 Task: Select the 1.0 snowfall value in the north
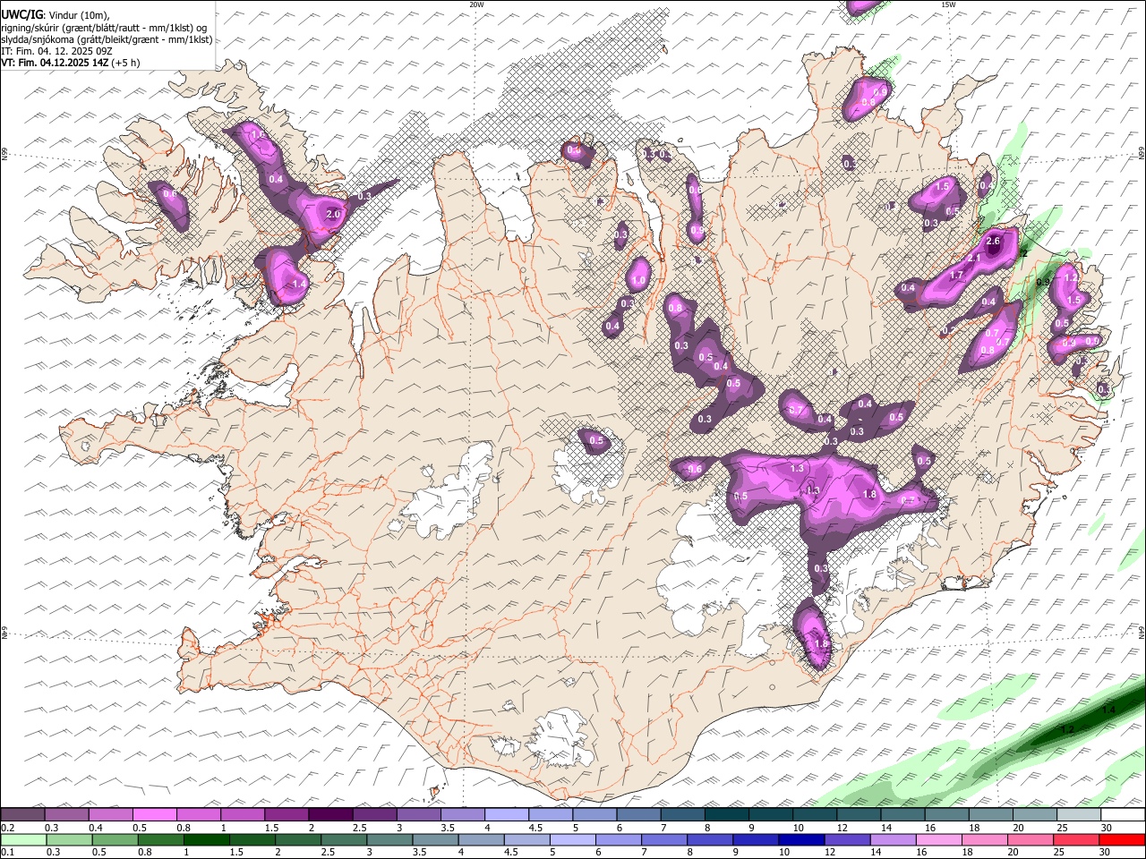pyautogui.click(x=637, y=280)
